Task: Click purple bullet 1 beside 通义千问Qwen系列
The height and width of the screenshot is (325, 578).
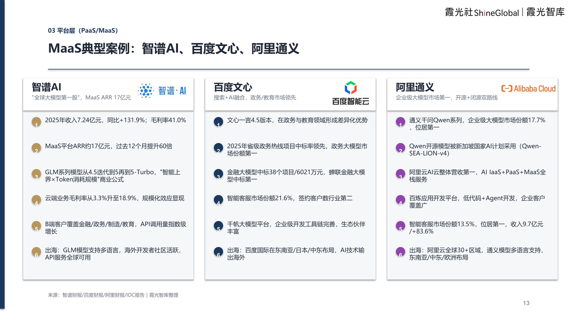Action: point(401,122)
